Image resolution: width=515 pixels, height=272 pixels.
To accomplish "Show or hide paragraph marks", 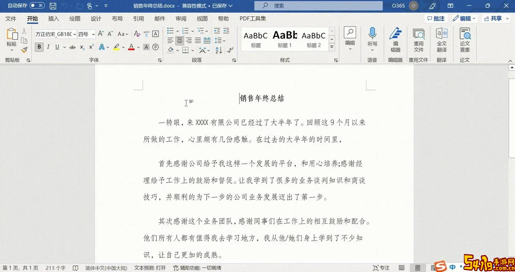I will [x=230, y=50].
